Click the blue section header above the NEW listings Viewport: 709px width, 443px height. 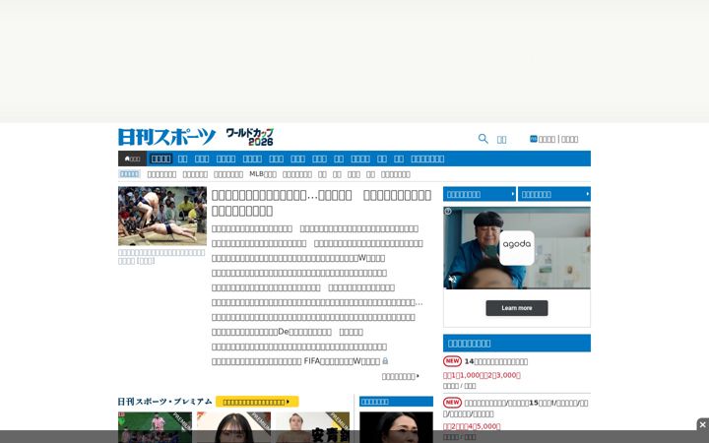point(517,344)
